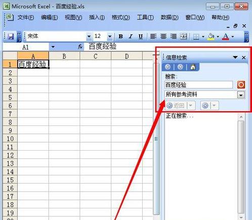This screenshot has height=220, width=252.
Task: Select row 19 header
Action: tap(10, 213)
